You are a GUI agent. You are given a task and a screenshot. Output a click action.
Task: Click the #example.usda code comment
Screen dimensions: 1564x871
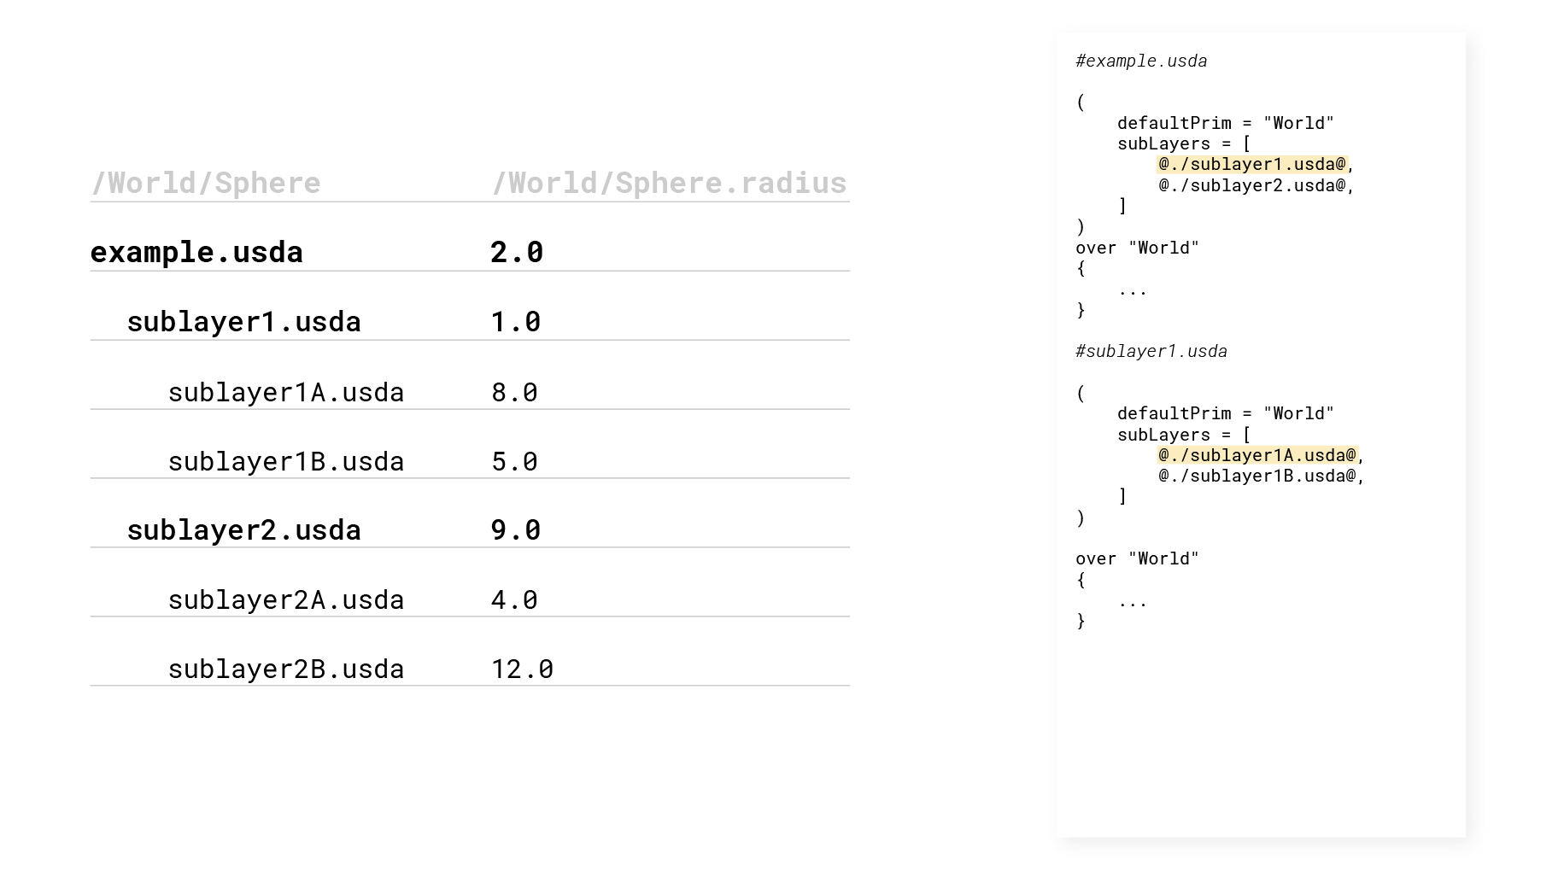(1141, 61)
